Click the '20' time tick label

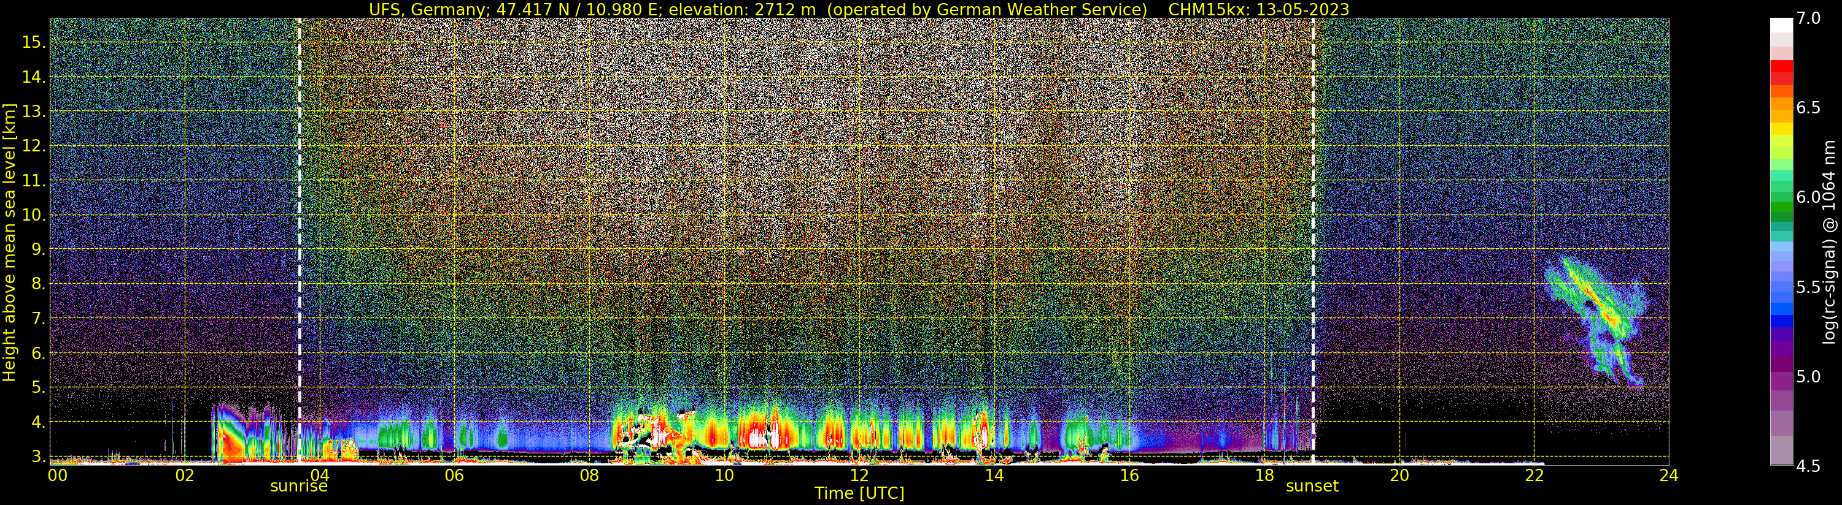[x=1399, y=475]
